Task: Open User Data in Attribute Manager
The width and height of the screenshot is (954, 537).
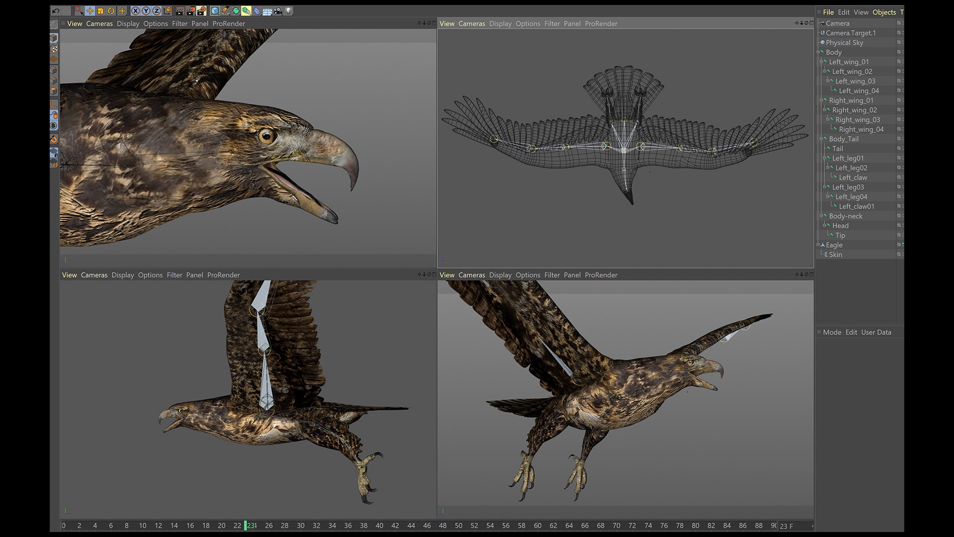Action: click(876, 332)
